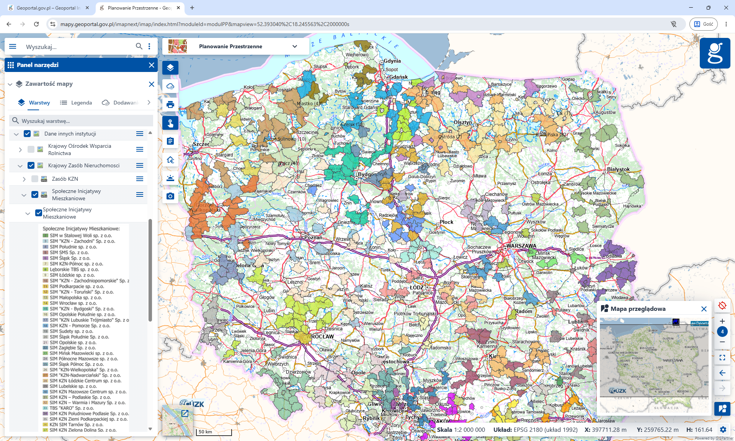Click the browser address bar URL
Screen dimensions: 735x441
[x=205, y=24]
